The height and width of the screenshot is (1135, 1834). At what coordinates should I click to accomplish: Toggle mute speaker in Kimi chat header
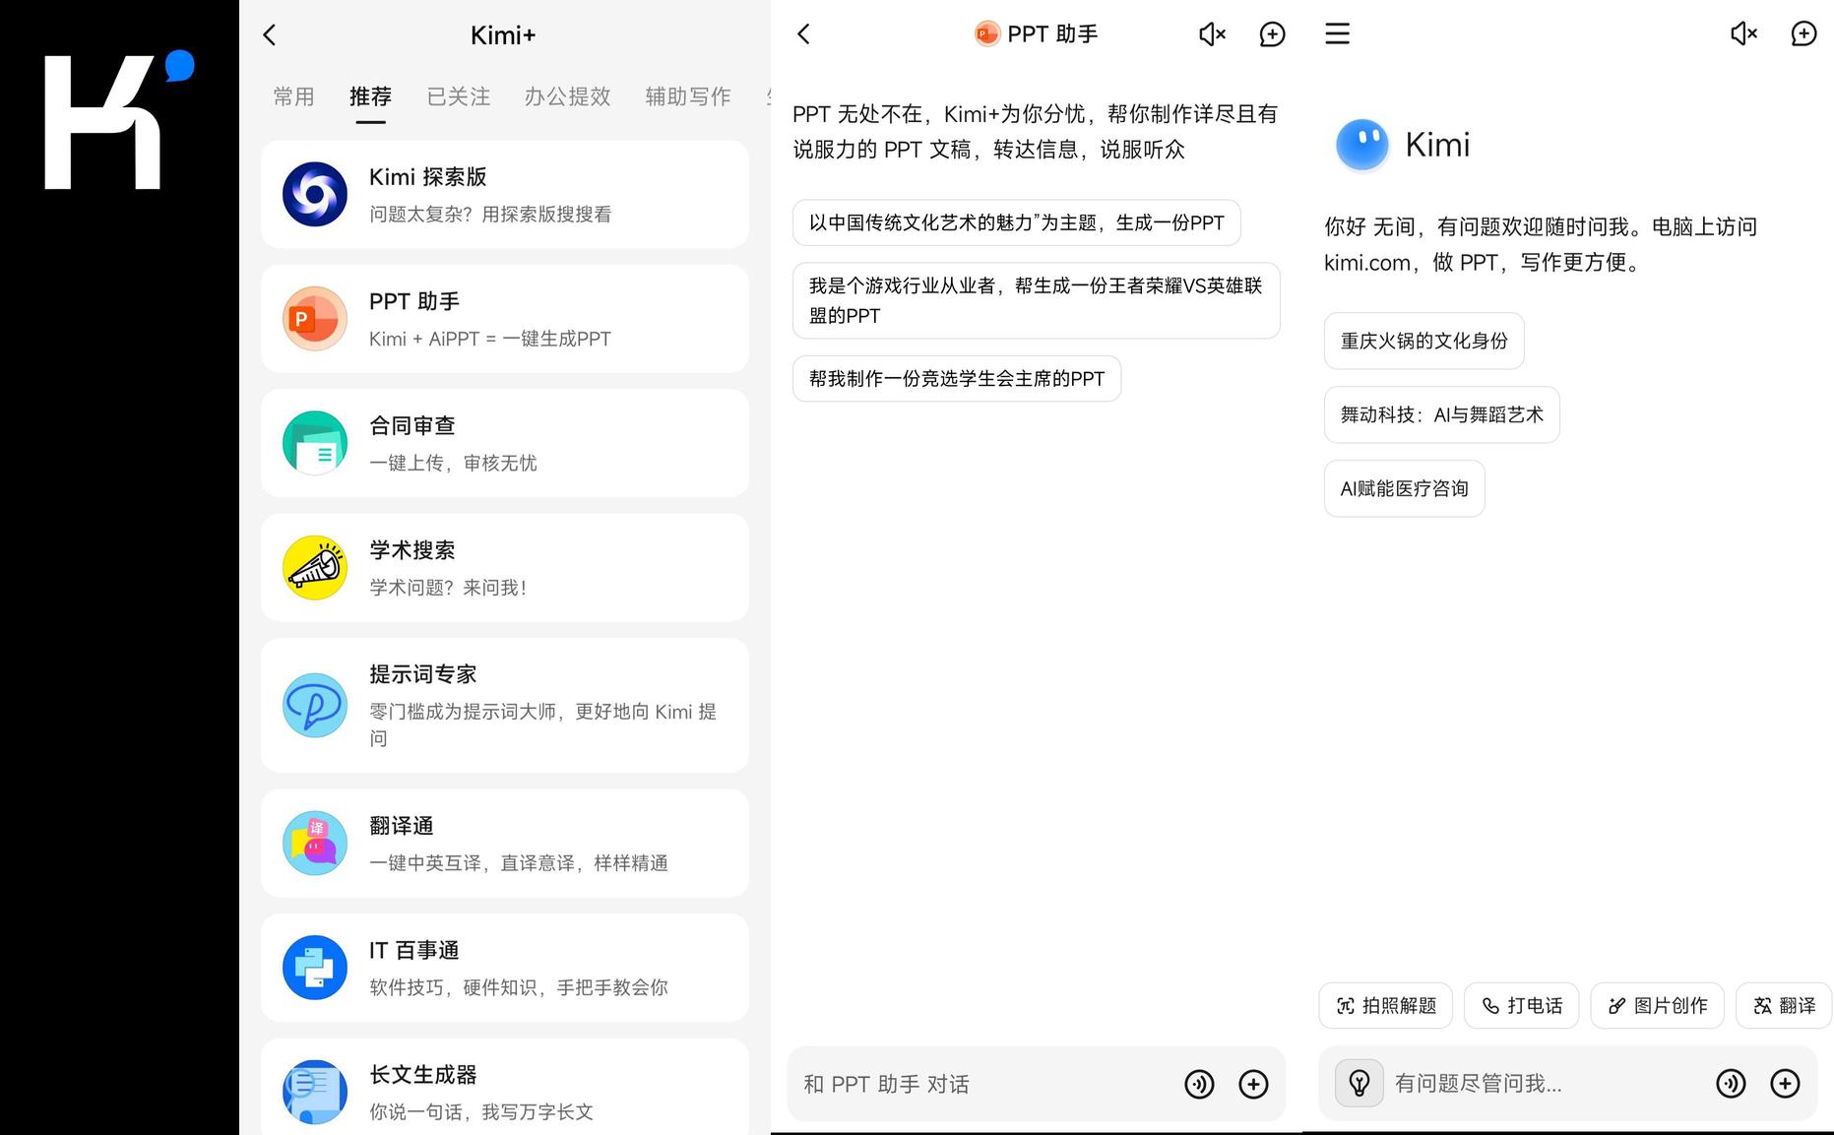(x=1743, y=34)
